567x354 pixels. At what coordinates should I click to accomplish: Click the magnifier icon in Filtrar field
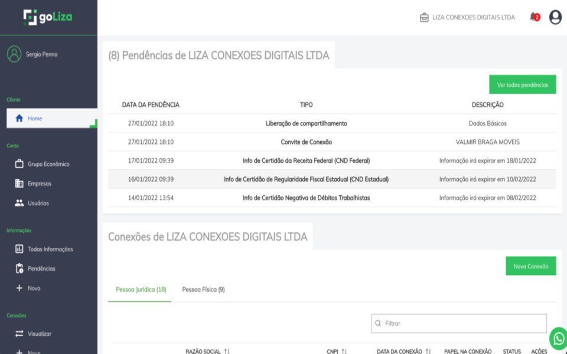point(378,323)
